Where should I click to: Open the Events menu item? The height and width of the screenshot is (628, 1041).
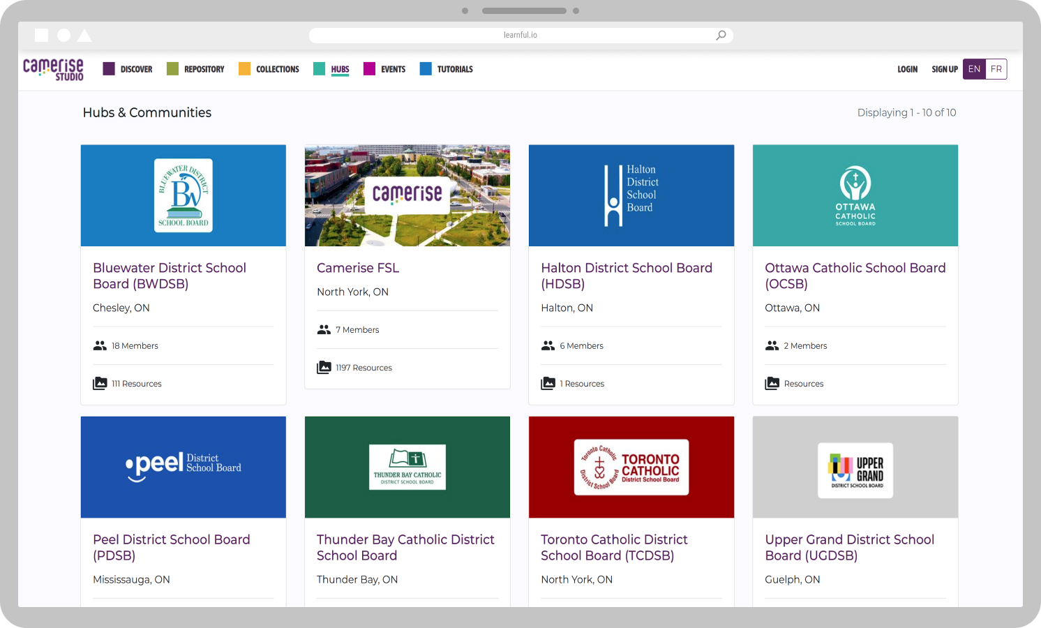pos(393,69)
